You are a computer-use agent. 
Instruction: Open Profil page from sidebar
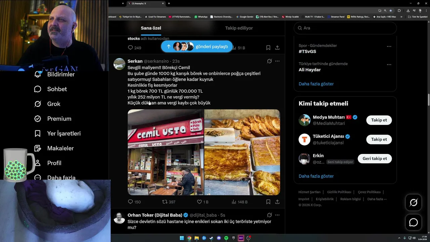coord(49,163)
